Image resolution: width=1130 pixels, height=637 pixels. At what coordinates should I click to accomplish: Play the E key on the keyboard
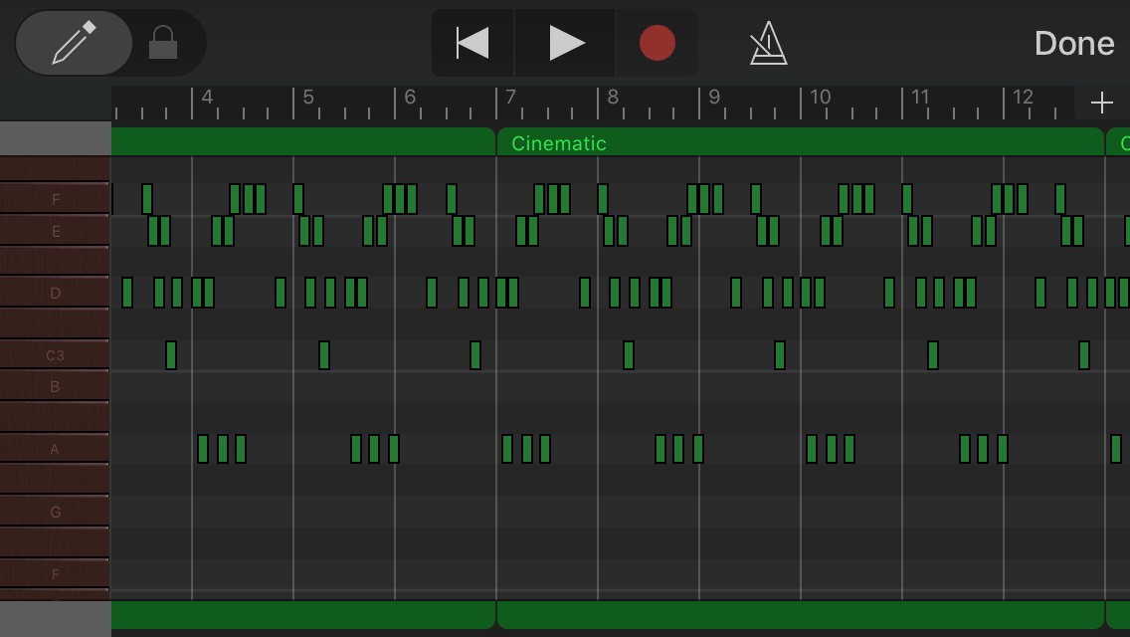[55, 231]
